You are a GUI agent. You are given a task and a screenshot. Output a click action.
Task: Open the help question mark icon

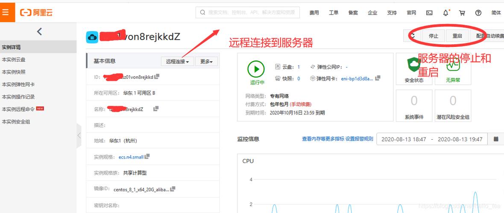478,13
